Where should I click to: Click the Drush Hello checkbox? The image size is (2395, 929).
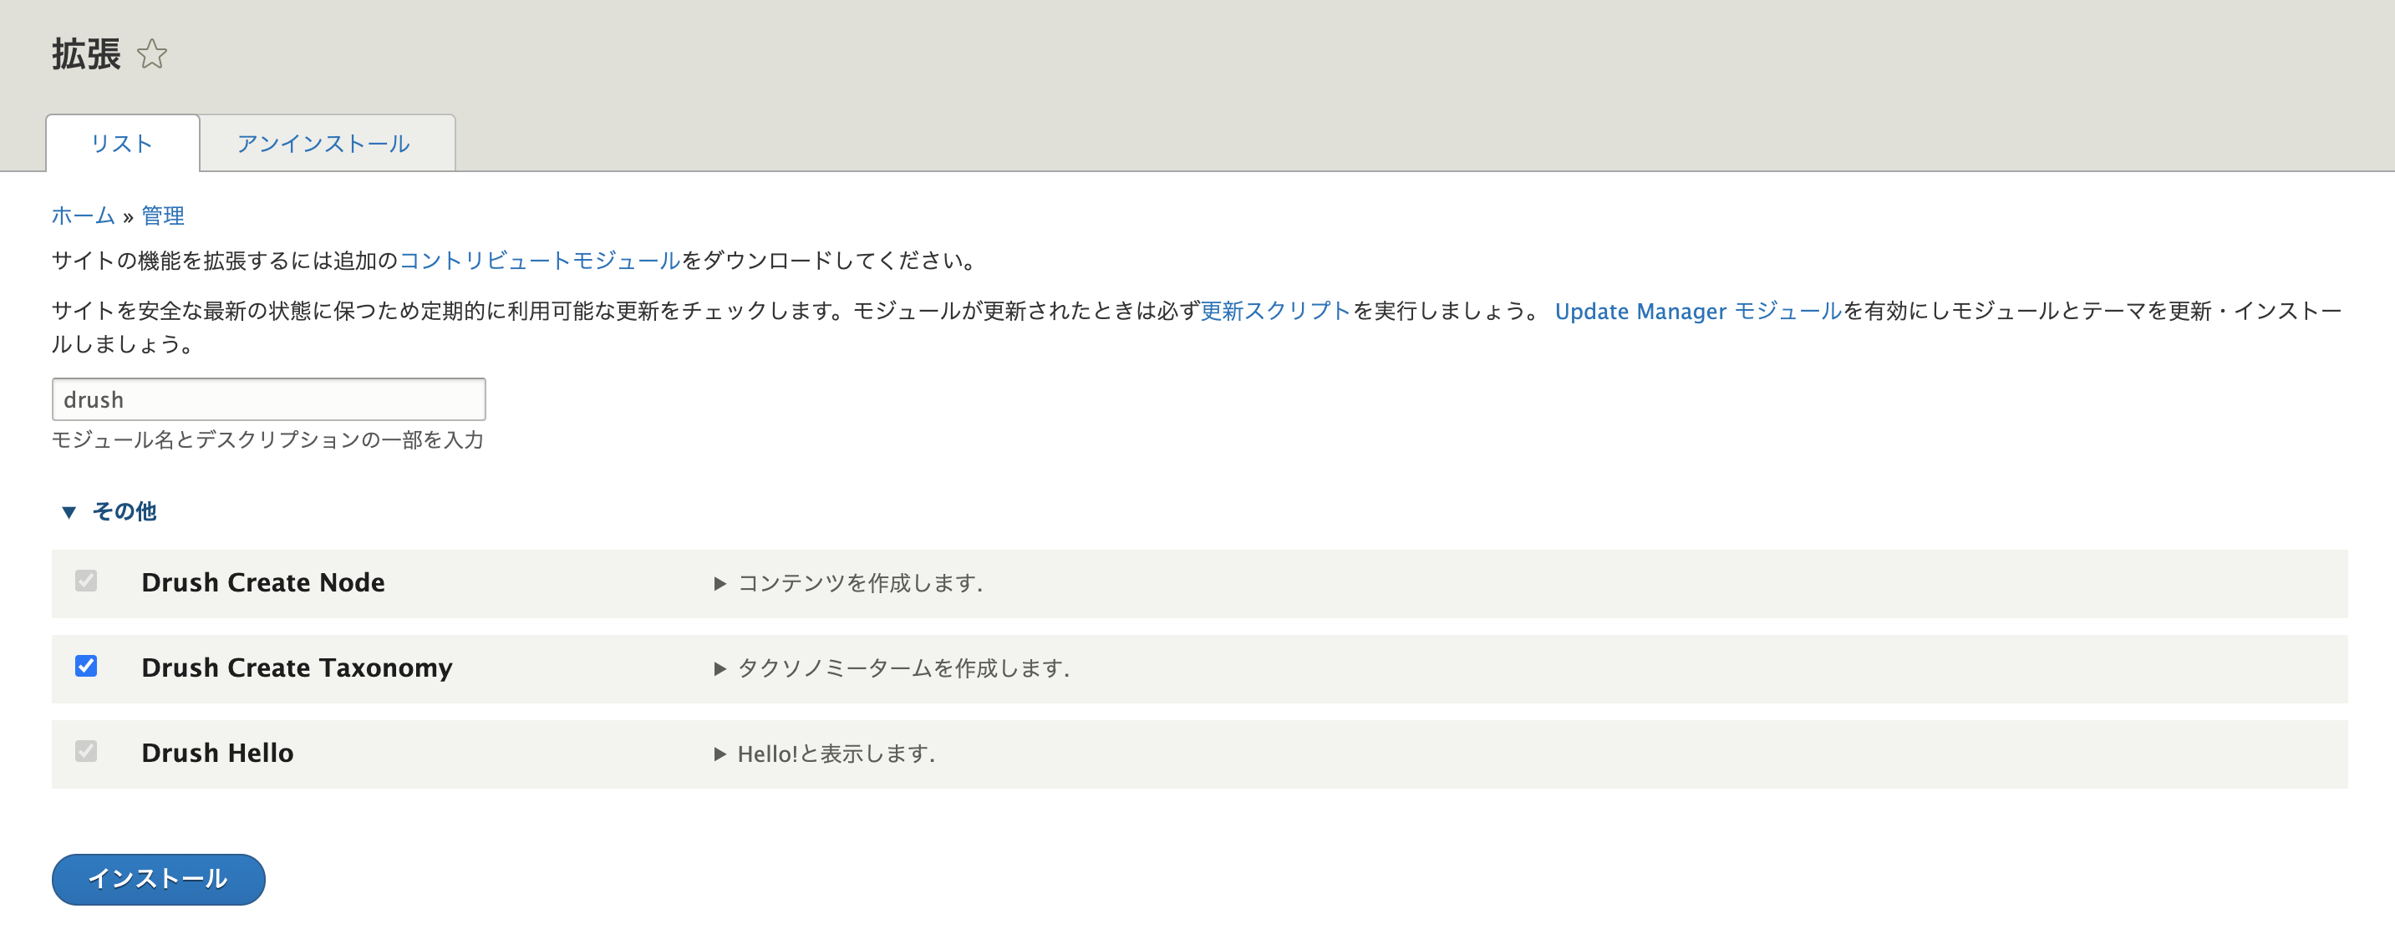pos(85,751)
